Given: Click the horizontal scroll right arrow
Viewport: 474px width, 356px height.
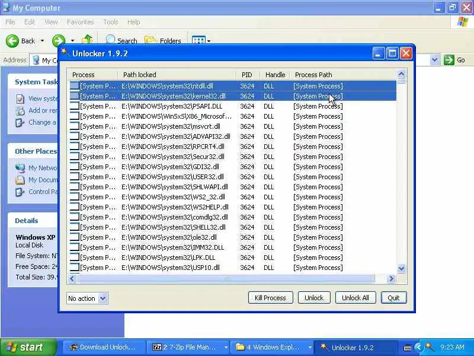Looking at the screenshot, I should pyautogui.click(x=391, y=278).
